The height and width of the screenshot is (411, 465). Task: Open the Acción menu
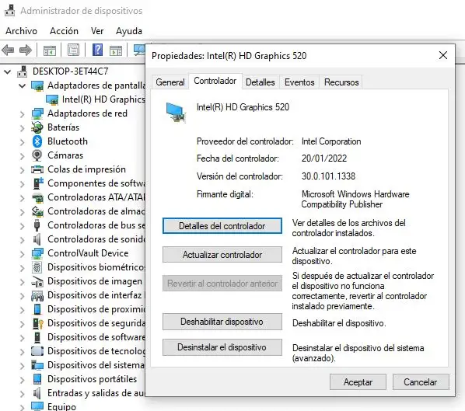[x=64, y=31]
